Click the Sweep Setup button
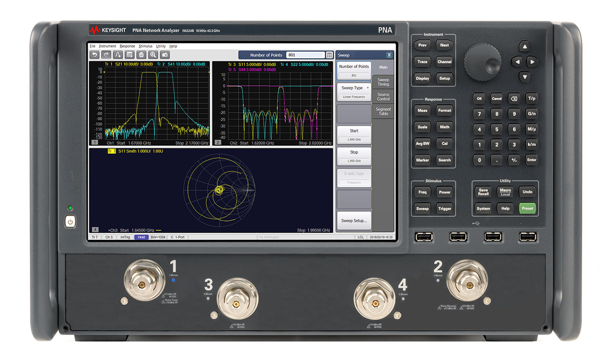Viewport: 606px width, 363px height. (353, 221)
